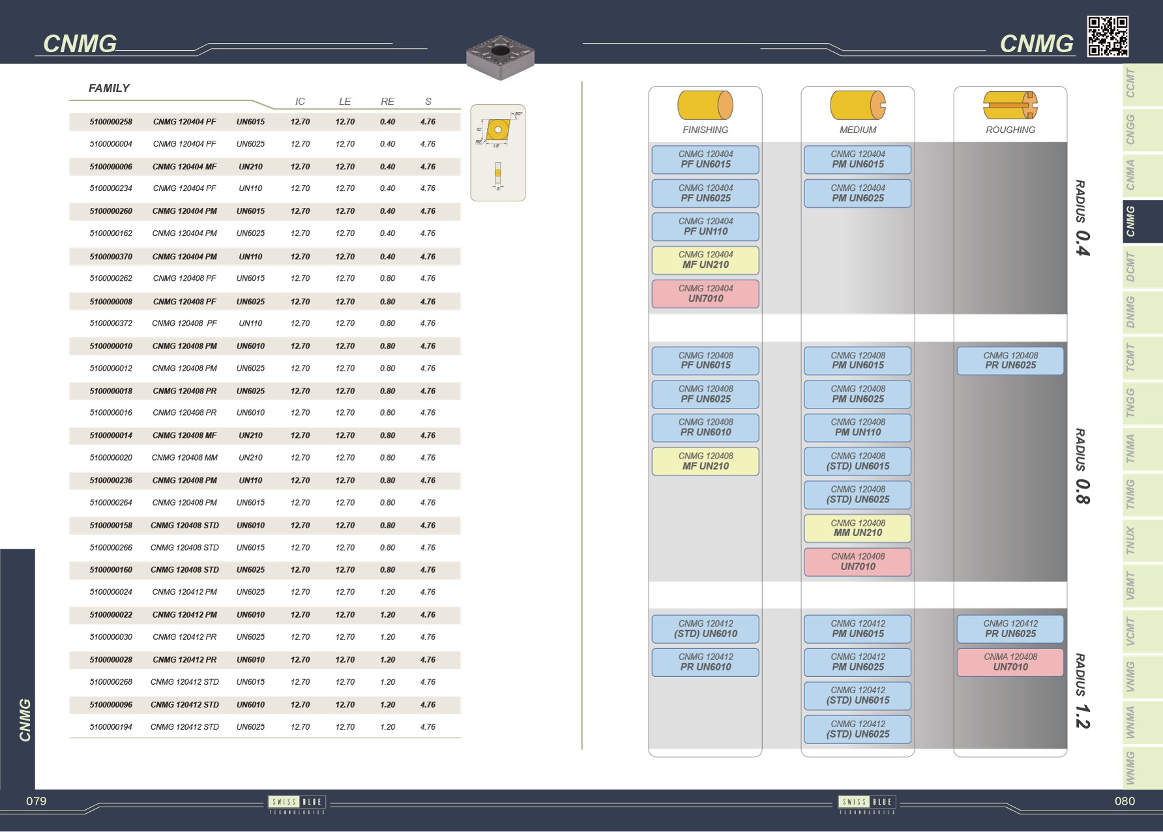Click CNMG 120408 PR UN6025 roughing box
The image size is (1163, 832).
1010,361
